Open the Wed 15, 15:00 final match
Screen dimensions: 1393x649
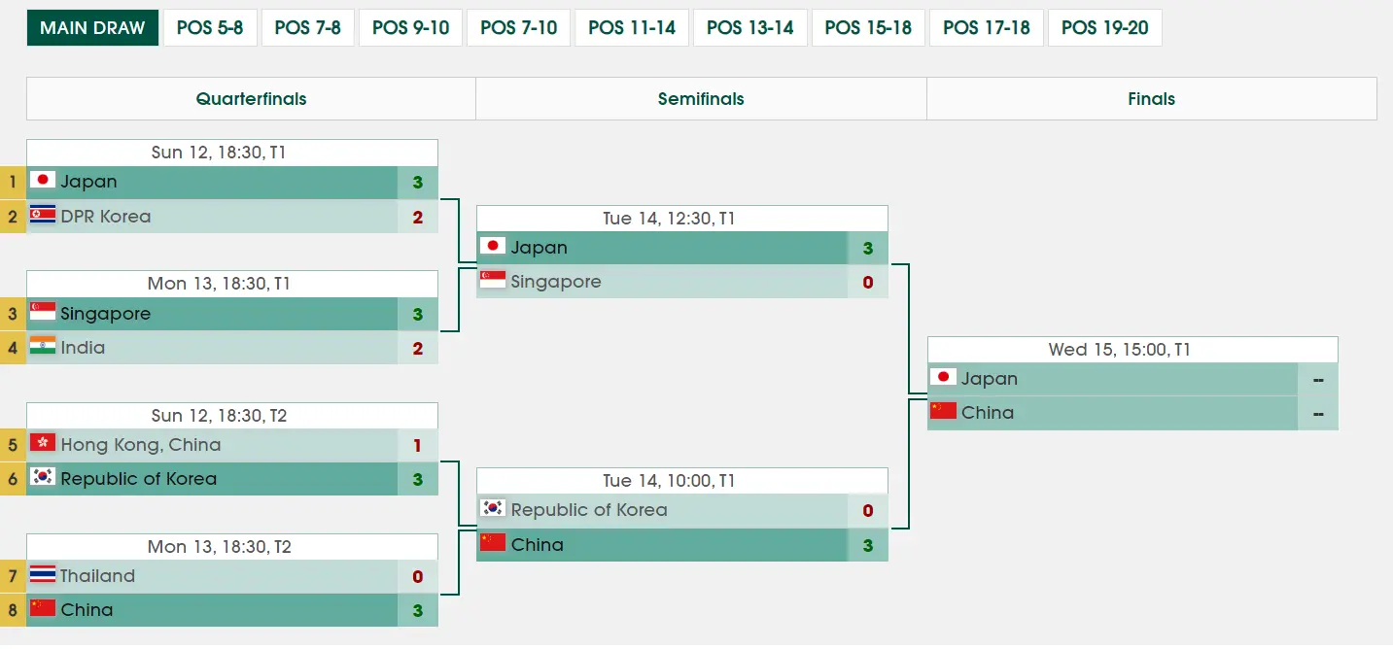point(1132,350)
